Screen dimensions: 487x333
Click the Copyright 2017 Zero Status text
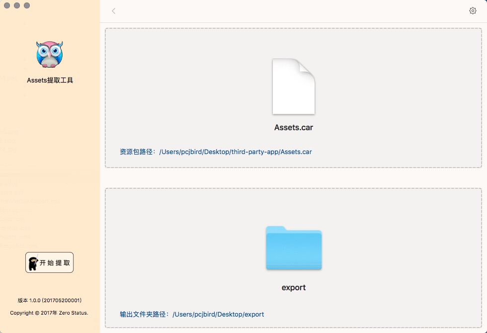[49, 313]
